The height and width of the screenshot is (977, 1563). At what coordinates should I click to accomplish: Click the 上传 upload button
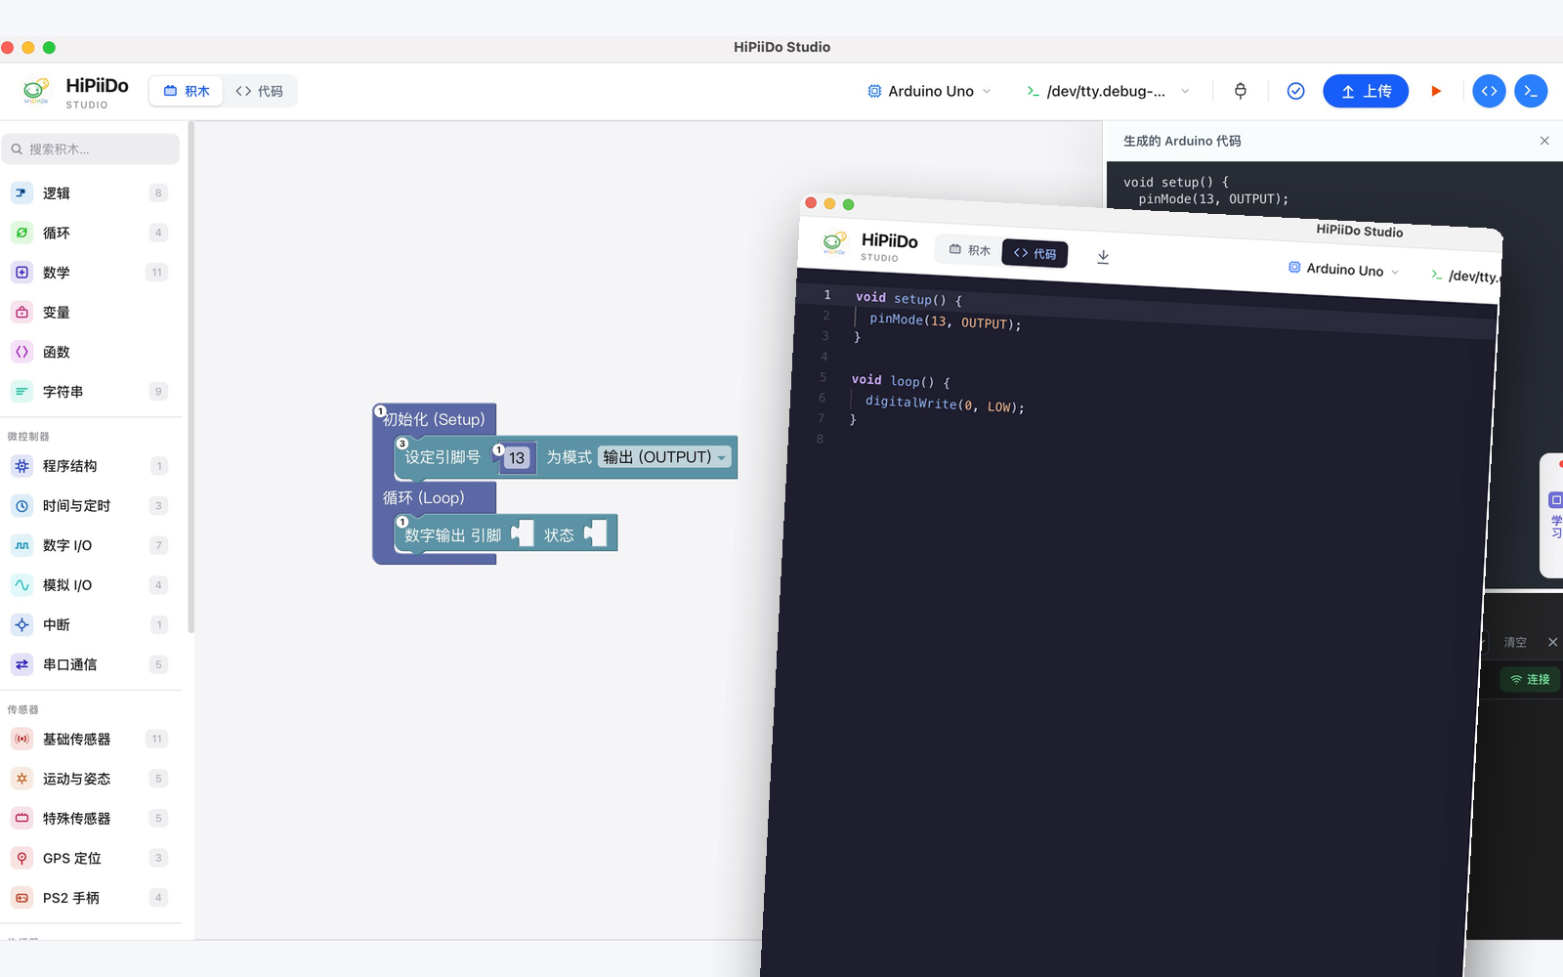[x=1366, y=91]
